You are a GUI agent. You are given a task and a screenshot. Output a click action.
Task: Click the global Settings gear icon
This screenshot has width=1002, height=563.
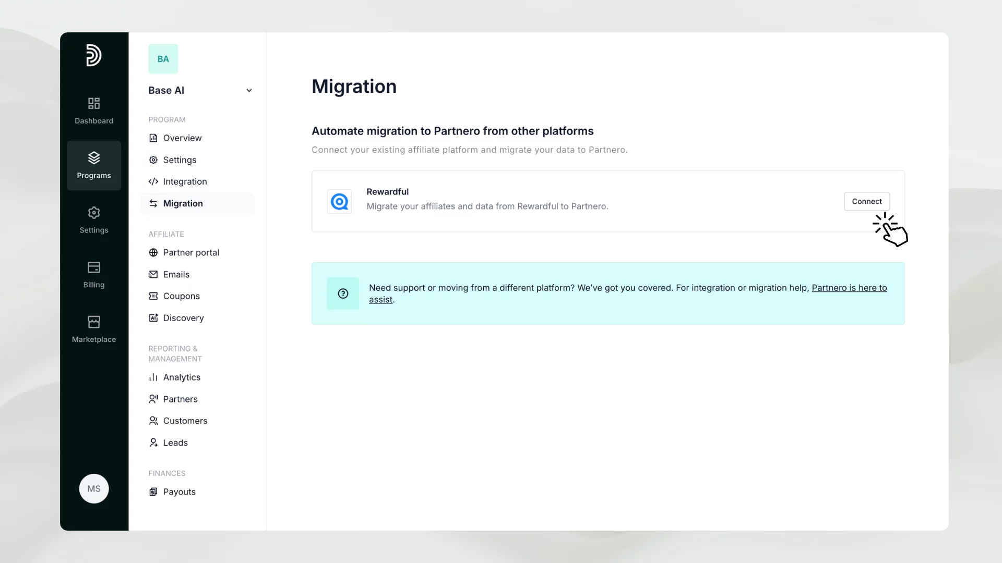94,213
